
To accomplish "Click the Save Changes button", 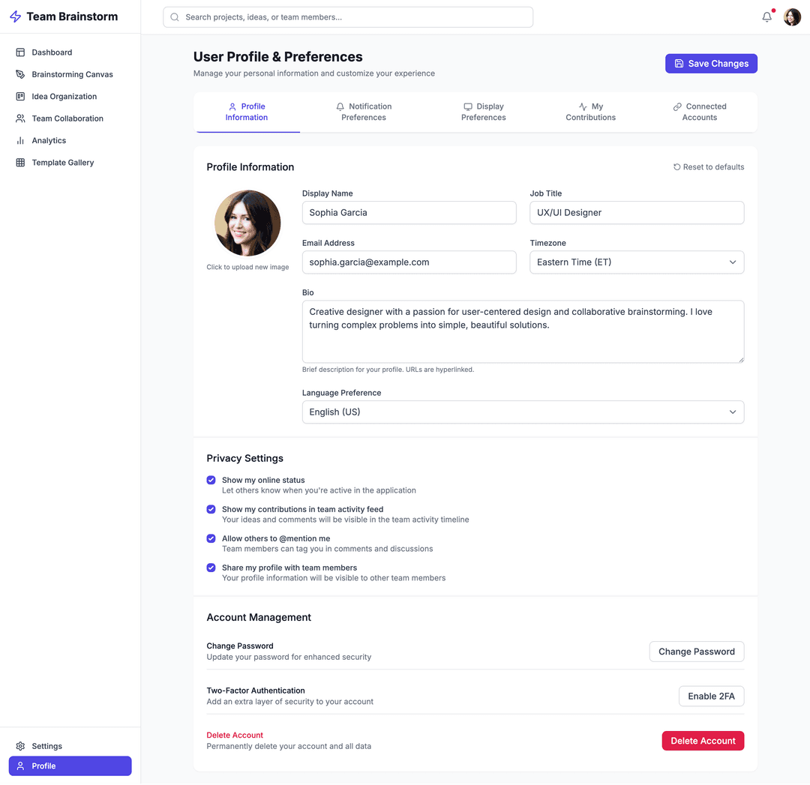I will tap(710, 64).
